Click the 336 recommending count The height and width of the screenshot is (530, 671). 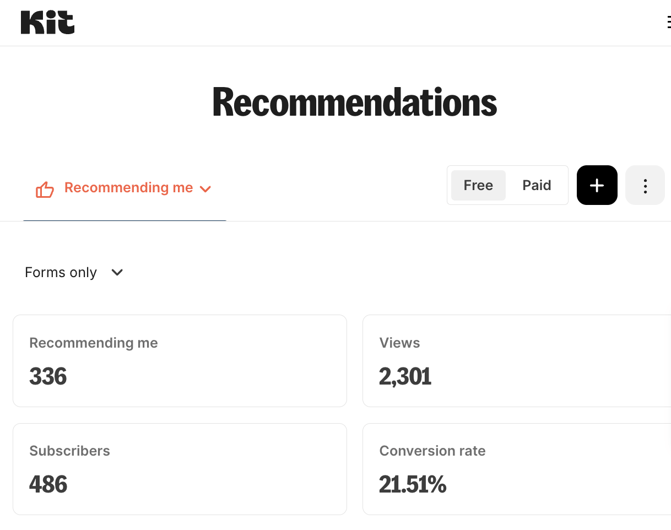click(x=48, y=377)
